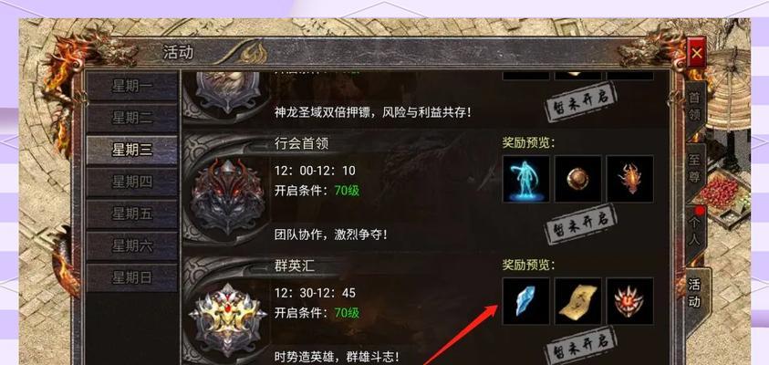Open the 个人 side tab with red dot
Viewport: 769px width, 365px height.
point(695,231)
